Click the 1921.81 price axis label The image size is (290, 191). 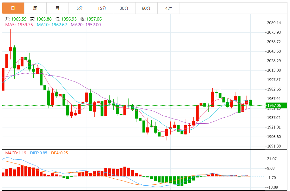[274, 127]
